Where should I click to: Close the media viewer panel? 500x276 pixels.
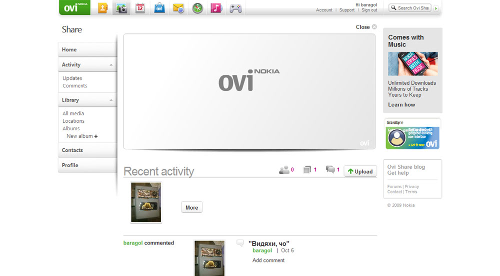click(366, 27)
